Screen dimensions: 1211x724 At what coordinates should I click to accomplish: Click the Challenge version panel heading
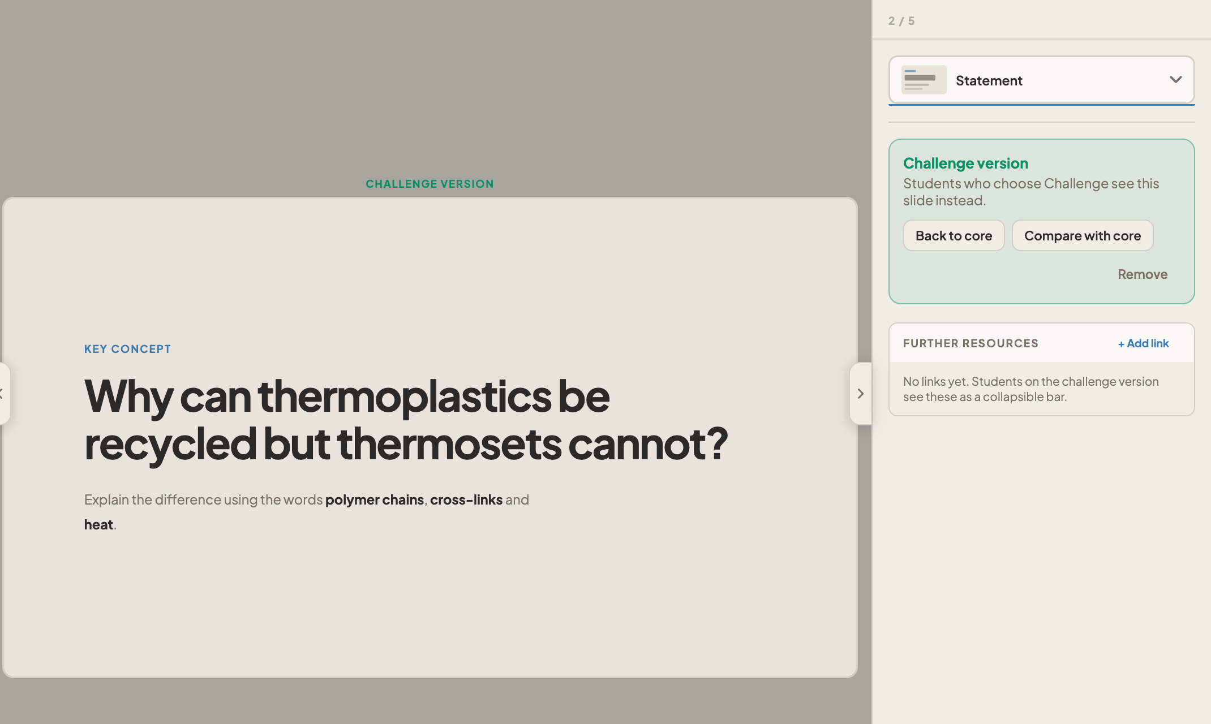tap(965, 163)
